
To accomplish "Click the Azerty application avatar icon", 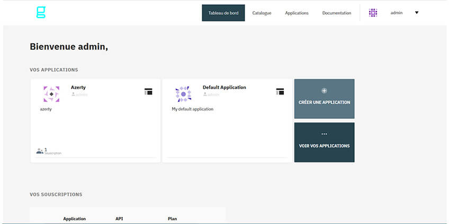I will point(51,94).
